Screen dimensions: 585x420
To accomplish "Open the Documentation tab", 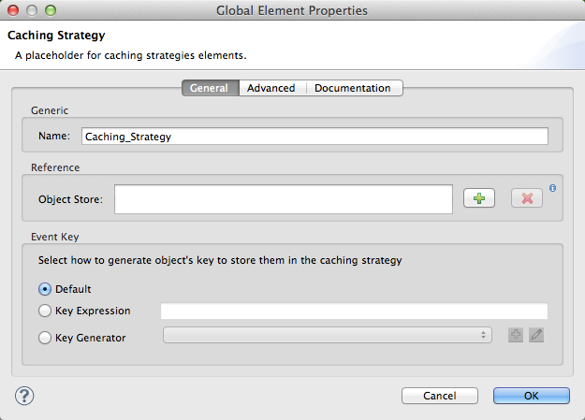I will point(353,88).
